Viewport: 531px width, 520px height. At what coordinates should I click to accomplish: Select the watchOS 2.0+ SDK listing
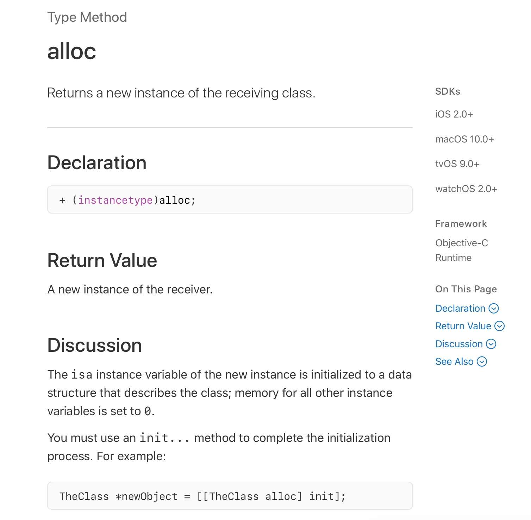(466, 189)
